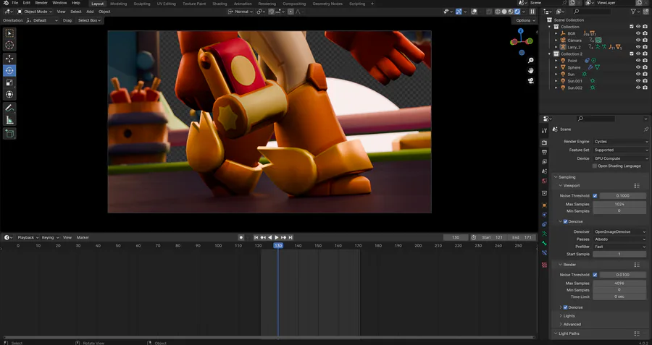Viewport: 652px width, 345px height.
Task: Open the Output properties tab
Action: pos(544,153)
